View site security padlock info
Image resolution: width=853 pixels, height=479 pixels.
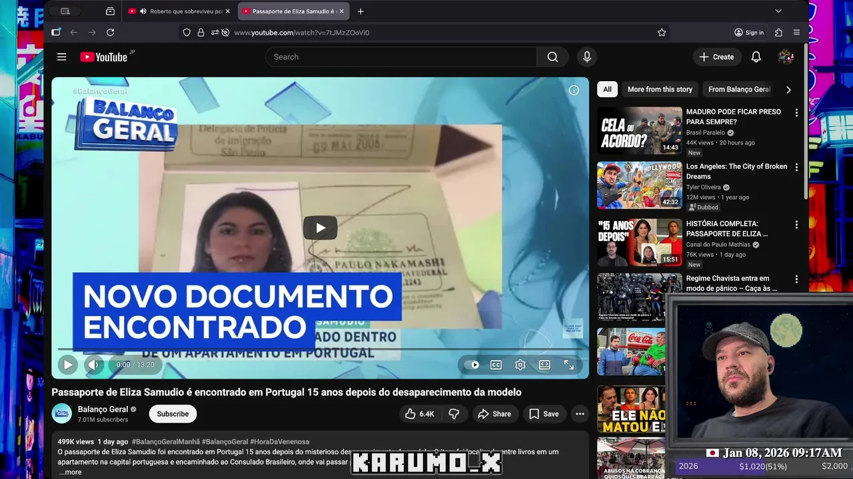point(201,32)
